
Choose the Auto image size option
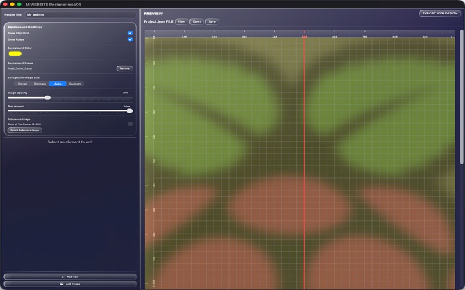[x=58, y=84]
